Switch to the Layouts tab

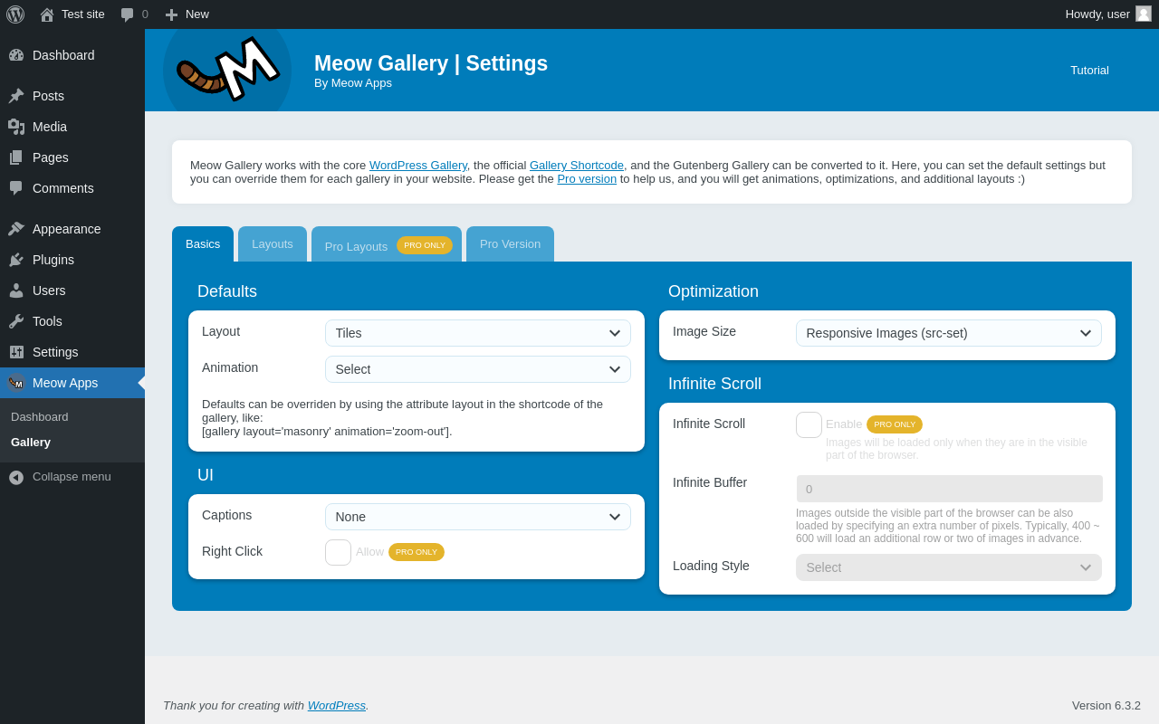click(x=273, y=244)
